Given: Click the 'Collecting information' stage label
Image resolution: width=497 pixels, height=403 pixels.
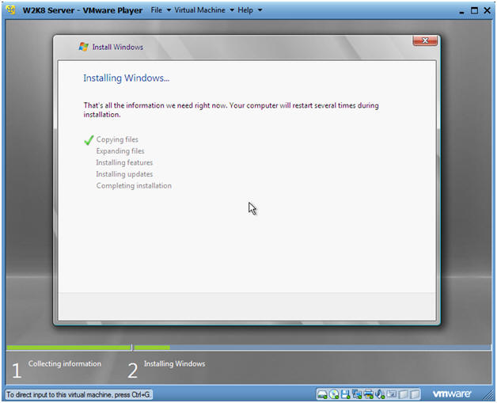Looking at the screenshot, I should point(65,363).
